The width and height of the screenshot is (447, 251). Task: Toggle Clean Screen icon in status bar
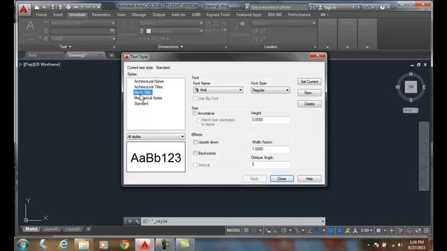pos(418,231)
